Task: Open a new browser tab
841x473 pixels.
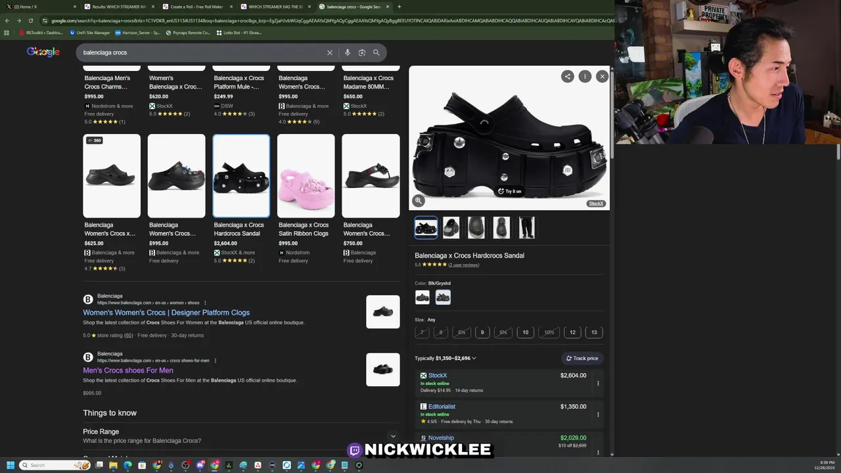Action: (399, 7)
